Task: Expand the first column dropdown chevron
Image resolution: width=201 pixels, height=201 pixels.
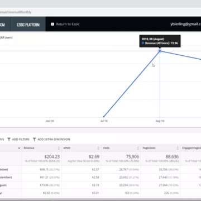Action: click(19, 148)
